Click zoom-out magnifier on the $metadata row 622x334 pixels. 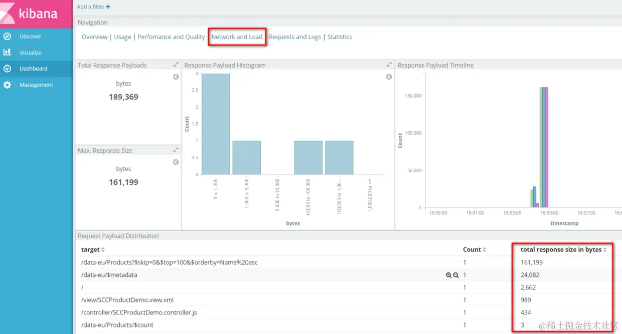pyautogui.click(x=457, y=274)
